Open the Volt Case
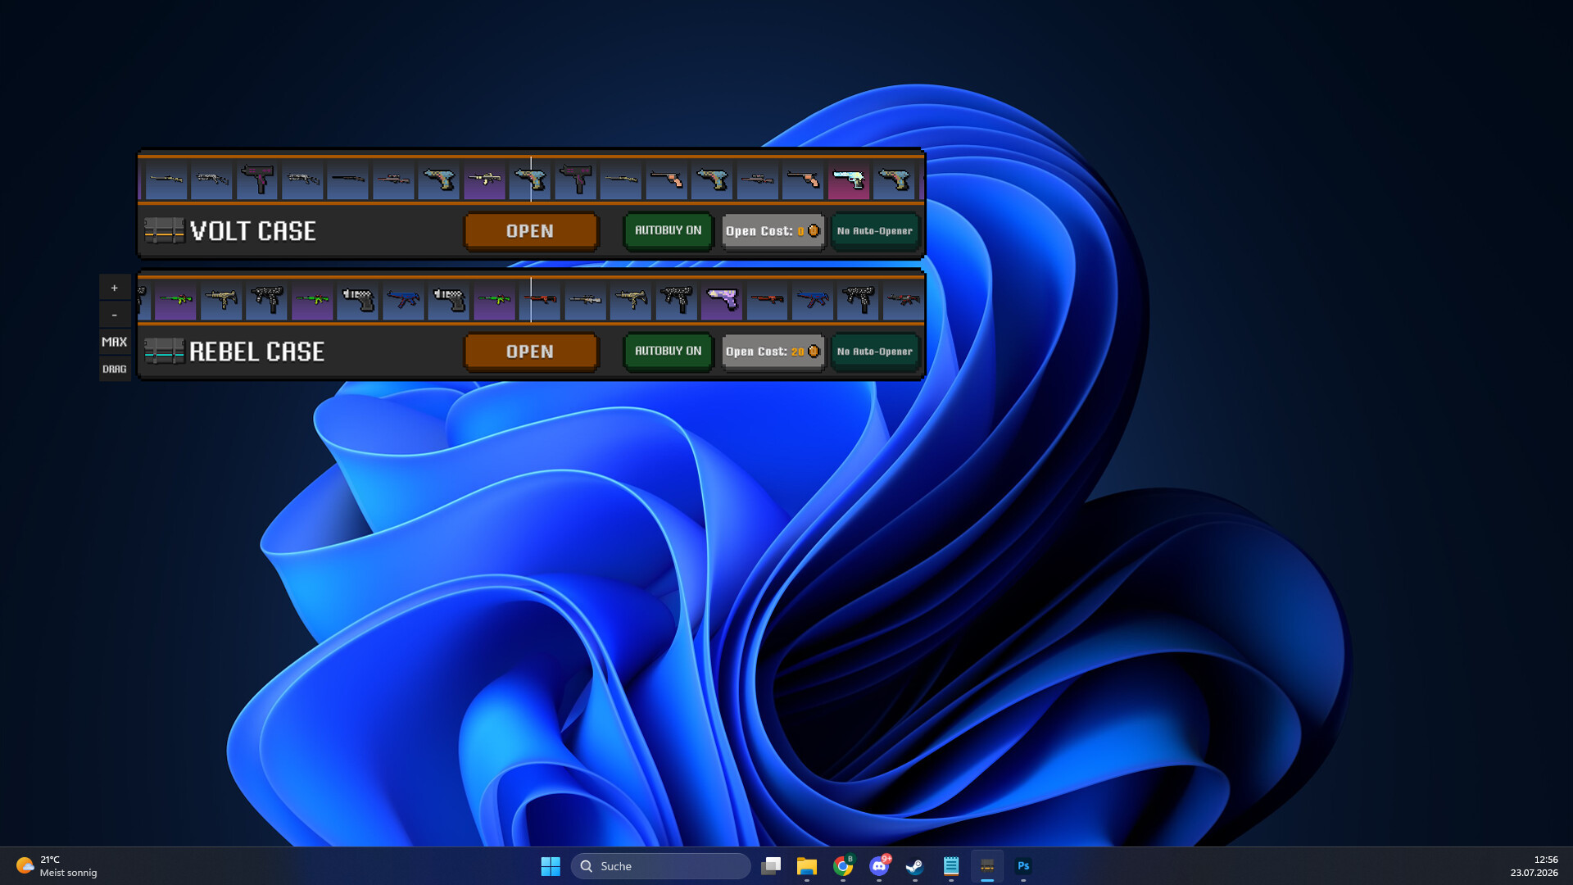This screenshot has height=885, width=1573. 531,231
